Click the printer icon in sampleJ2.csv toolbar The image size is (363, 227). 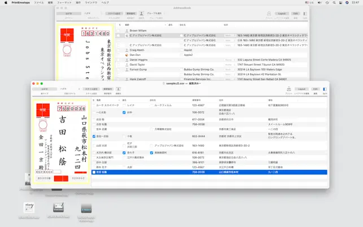point(288,89)
